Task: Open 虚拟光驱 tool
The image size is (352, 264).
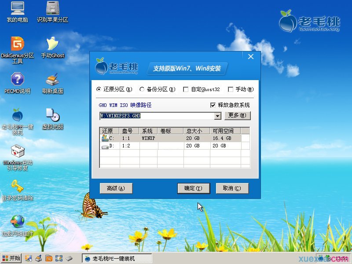Action: 52,118
